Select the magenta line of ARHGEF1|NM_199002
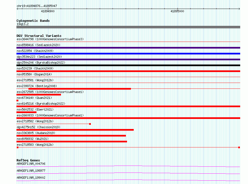 (128, 180)
